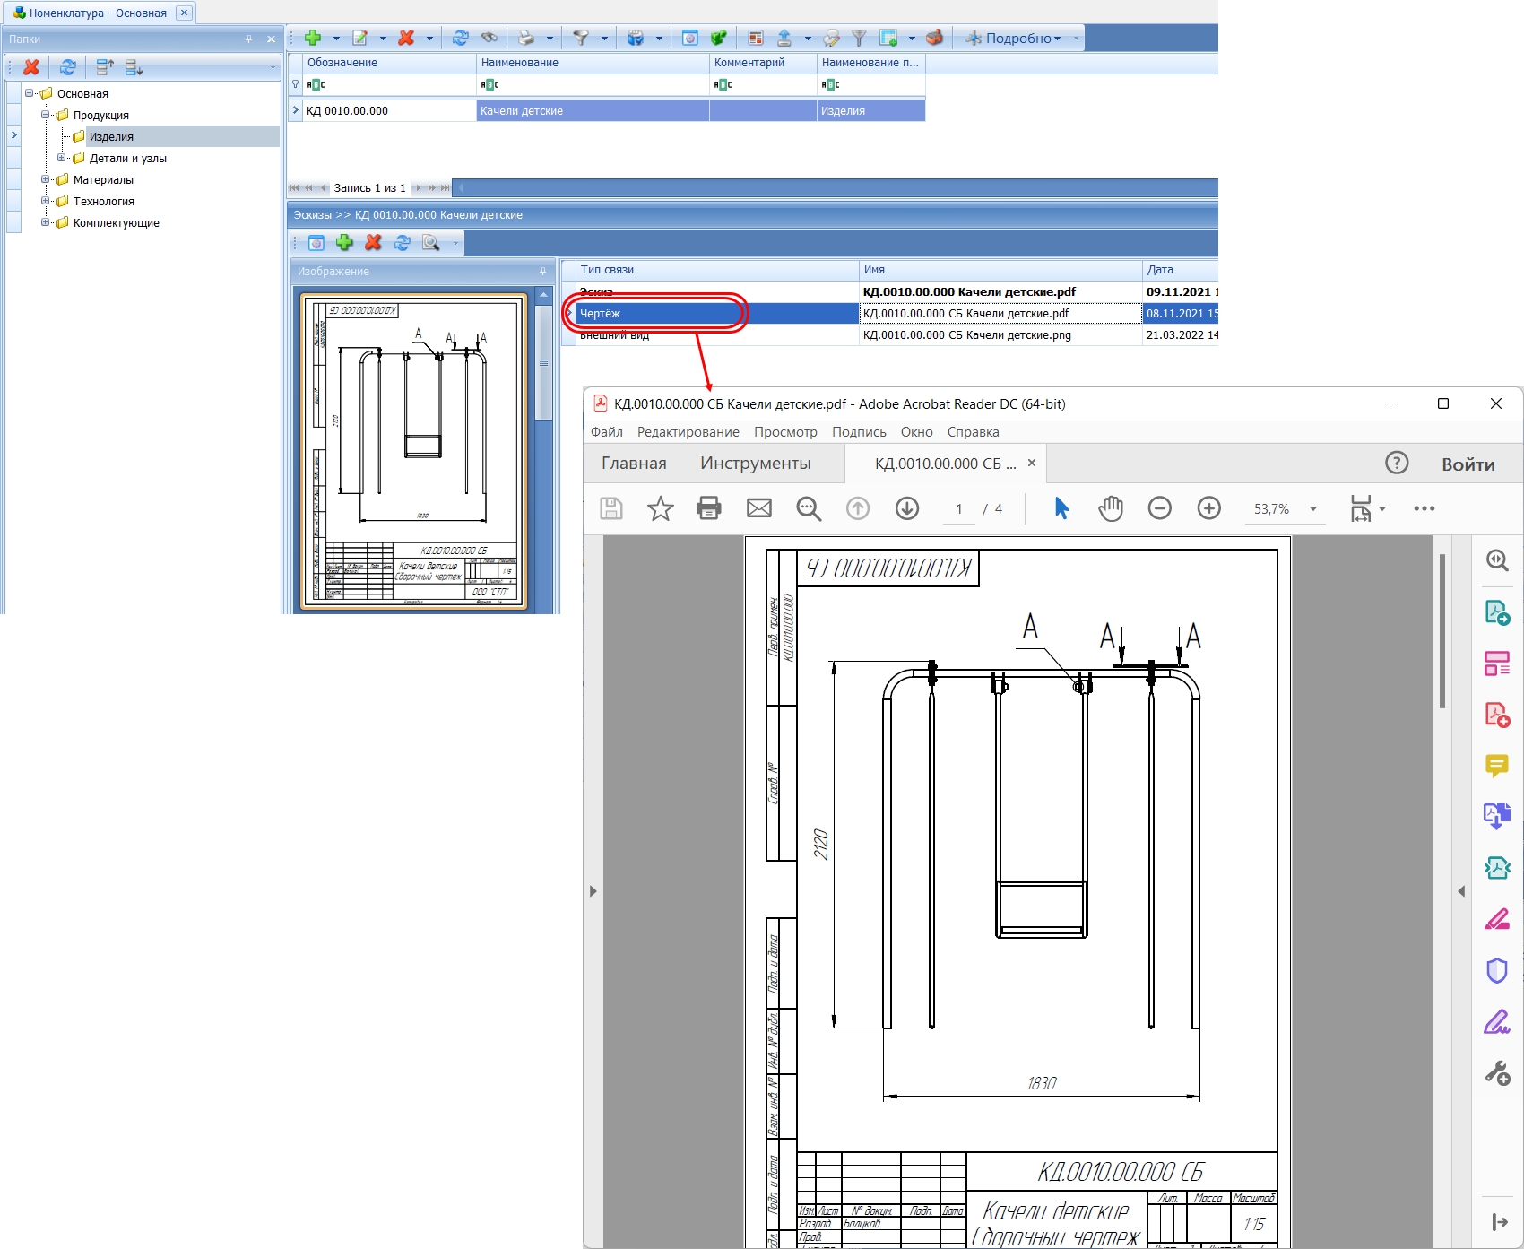
Task: Sort the links by the Тип связи column header
Action: coord(718,270)
